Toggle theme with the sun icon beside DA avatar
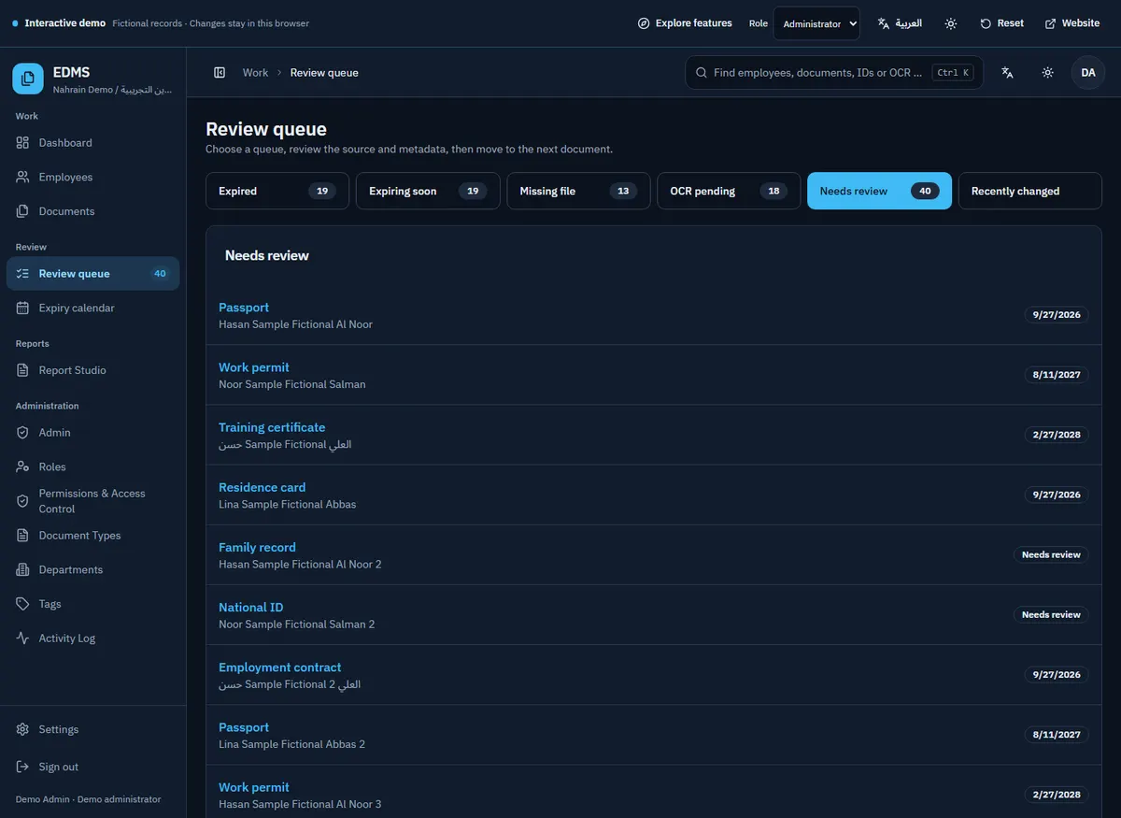The image size is (1121, 818). 1048,73
